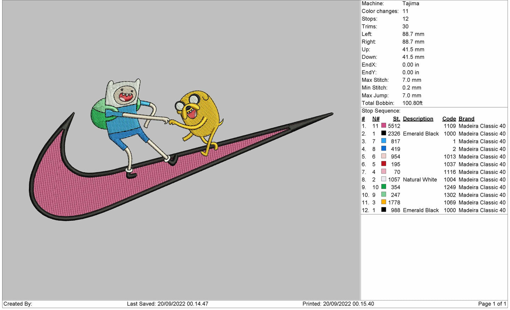
Task: Click the Code column header
Action: click(x=449, y=119)
